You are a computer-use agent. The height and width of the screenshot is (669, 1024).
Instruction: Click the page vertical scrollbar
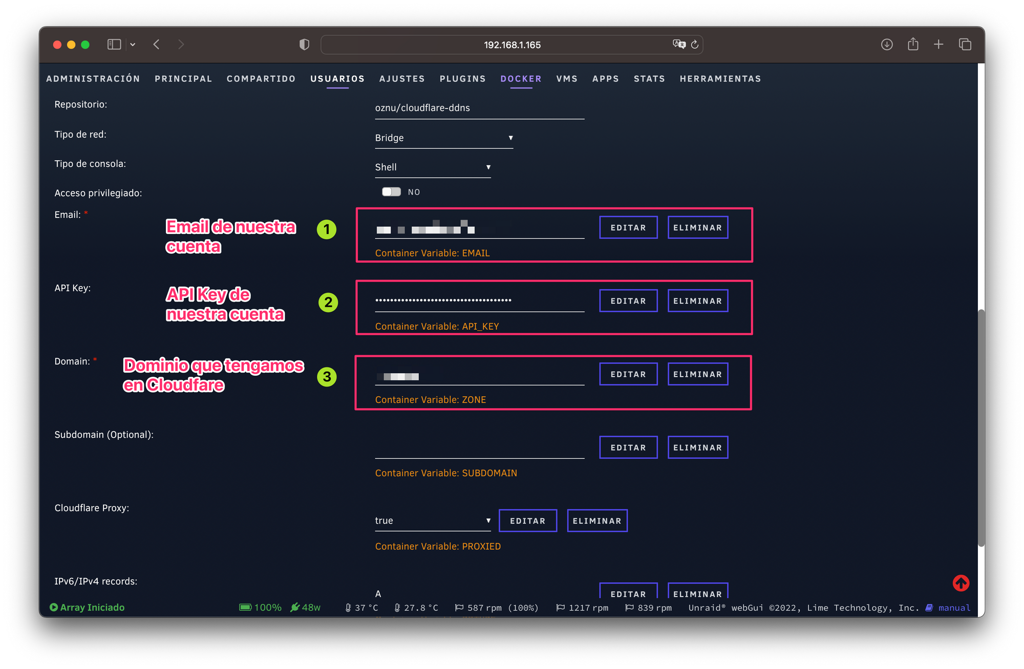(981, 428)
